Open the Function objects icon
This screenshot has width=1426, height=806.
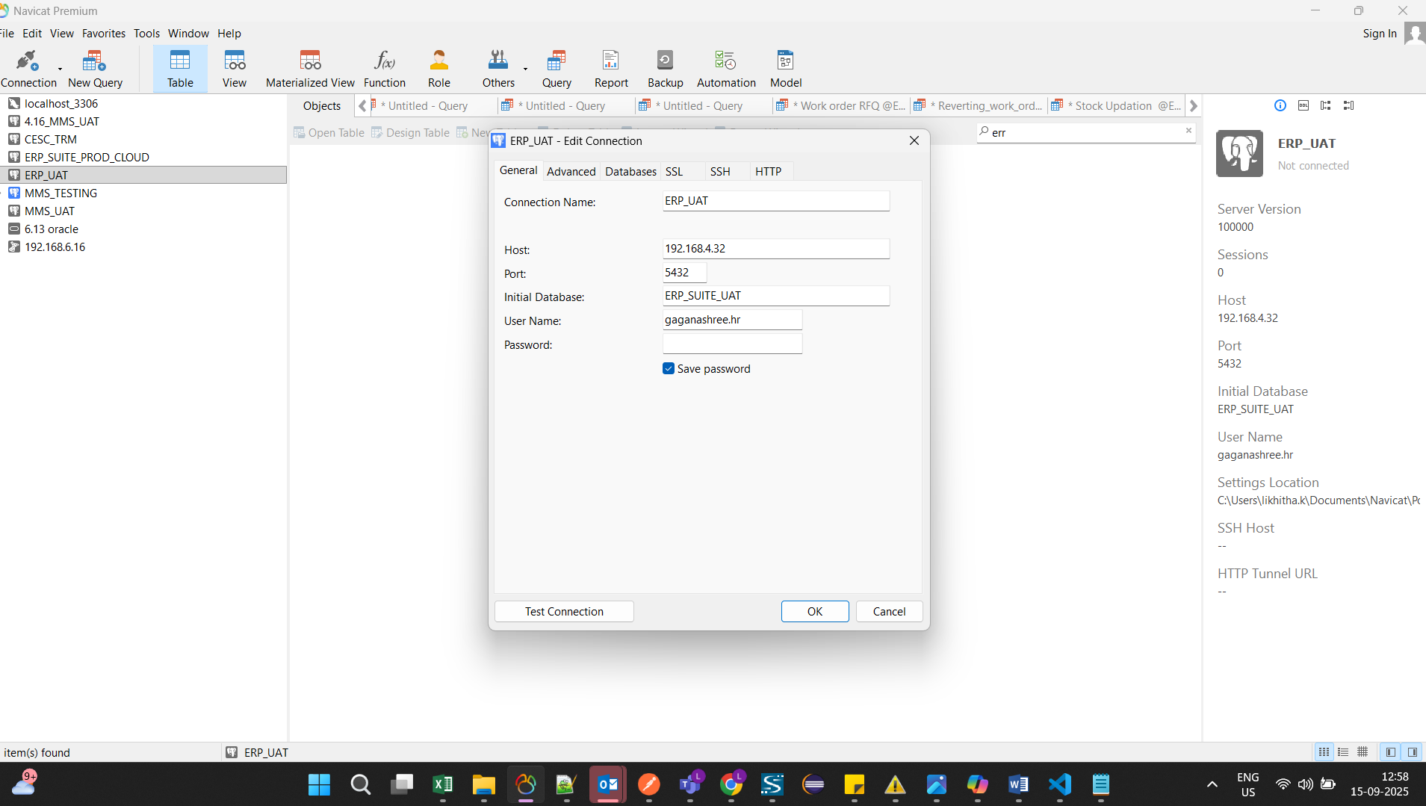(x=384, y=68)
